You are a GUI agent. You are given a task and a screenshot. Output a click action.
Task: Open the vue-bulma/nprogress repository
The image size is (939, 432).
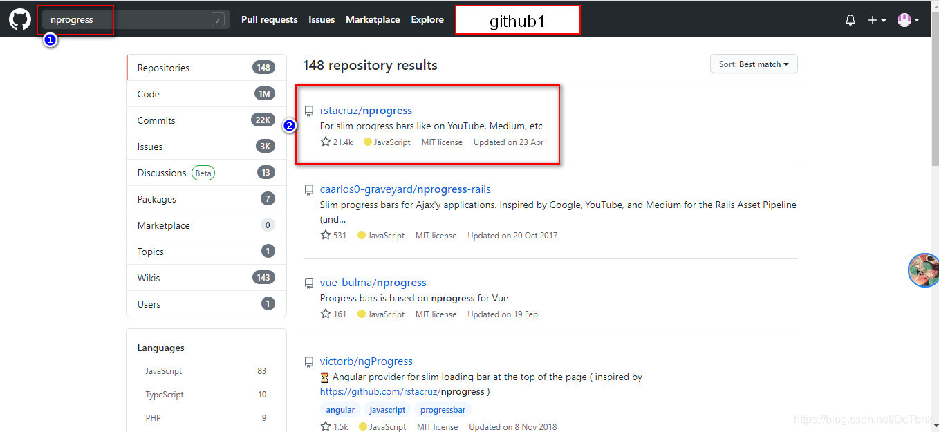373,283
